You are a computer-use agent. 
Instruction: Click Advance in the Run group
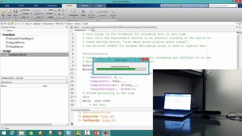[x=101, y=15]
